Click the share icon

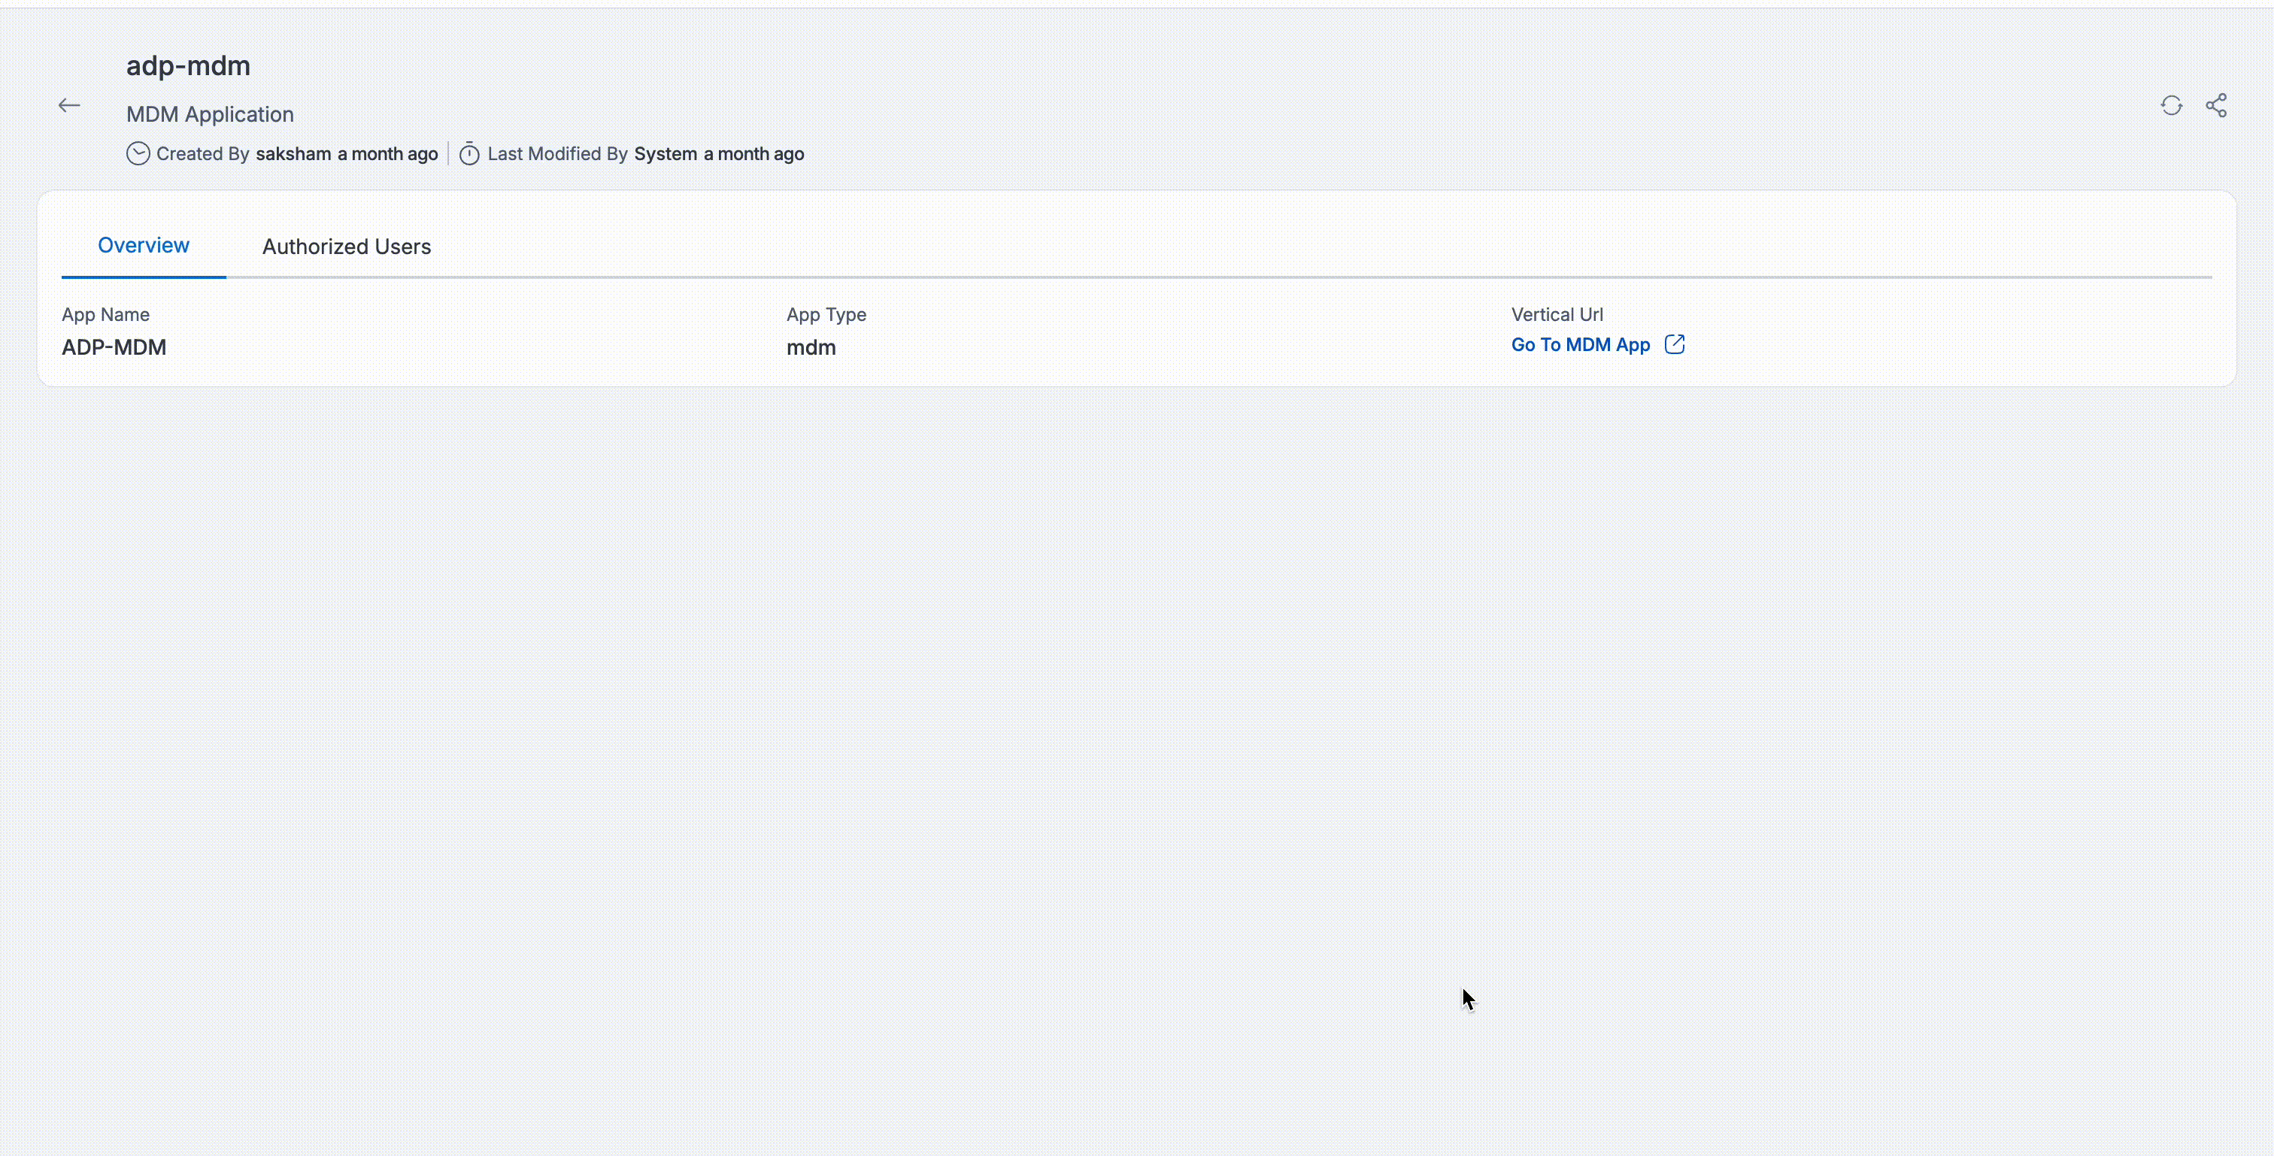tap(2216, 106)
